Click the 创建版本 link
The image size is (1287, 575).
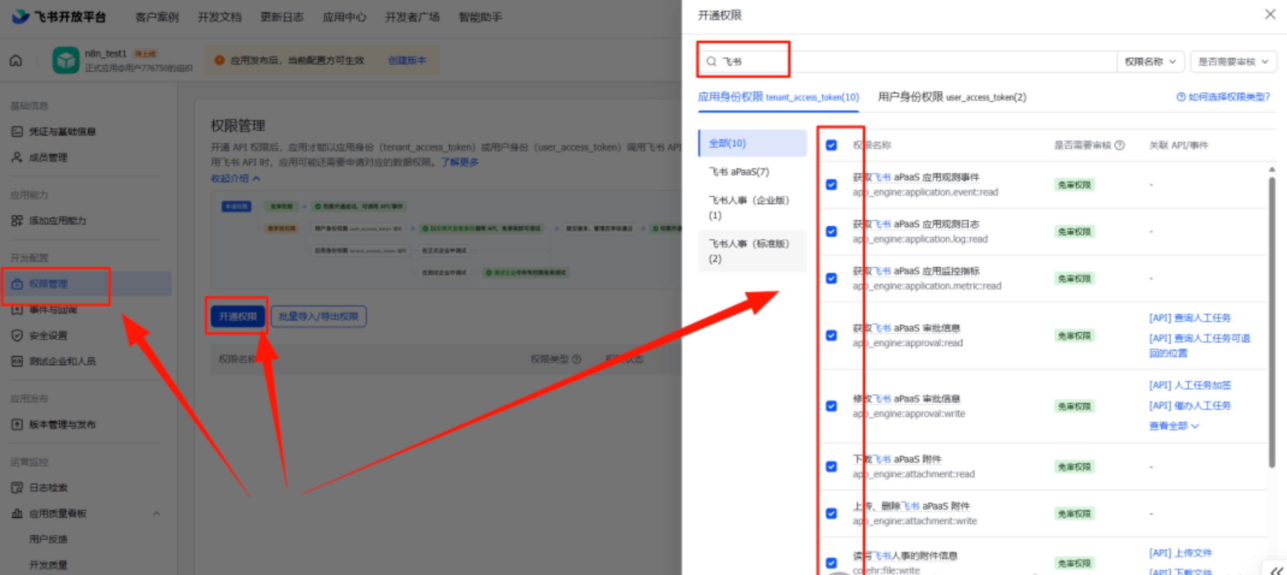(407, 60)
